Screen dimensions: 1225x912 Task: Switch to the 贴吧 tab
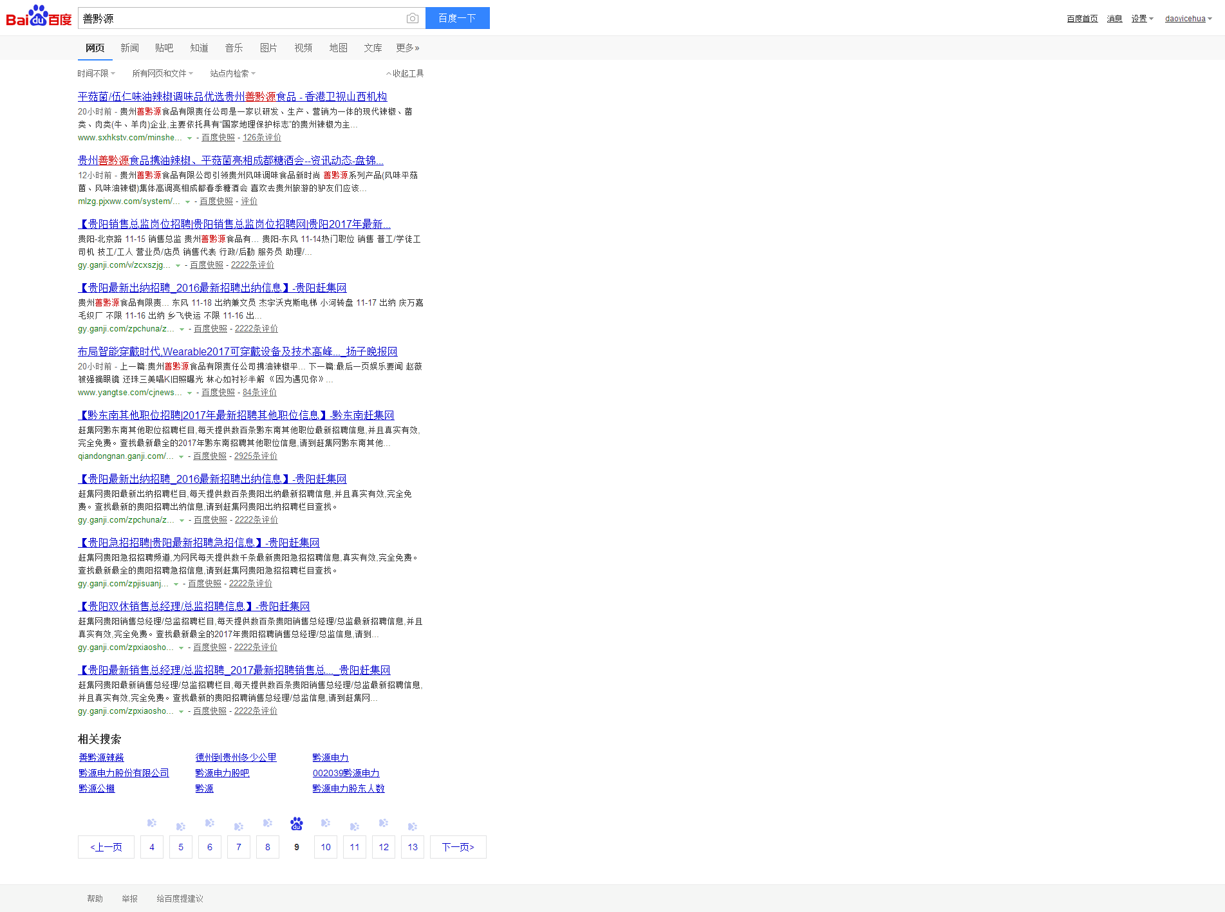point(164,48)
